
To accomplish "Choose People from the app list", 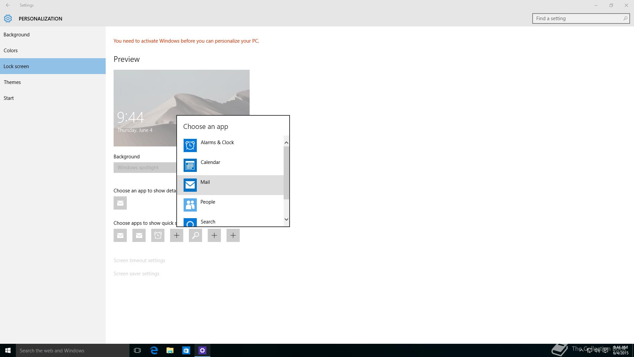I will (x=230, y=205).
